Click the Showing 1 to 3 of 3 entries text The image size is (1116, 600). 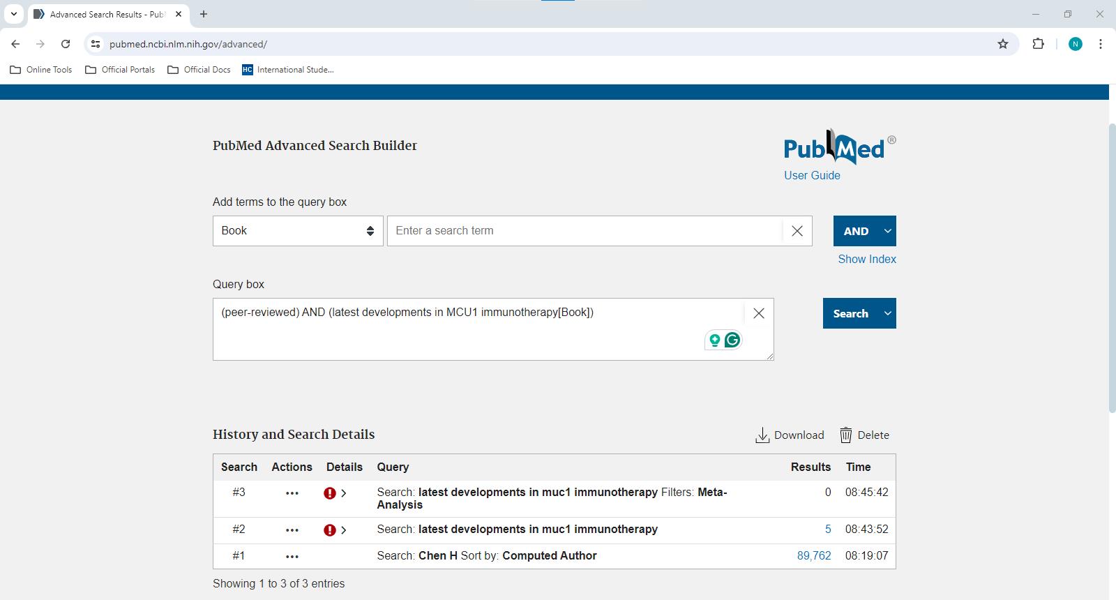[x=279, y=584]
